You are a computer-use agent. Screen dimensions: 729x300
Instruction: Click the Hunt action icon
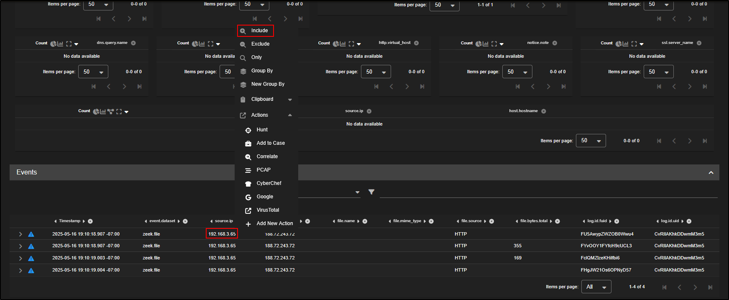coord(248,130)
